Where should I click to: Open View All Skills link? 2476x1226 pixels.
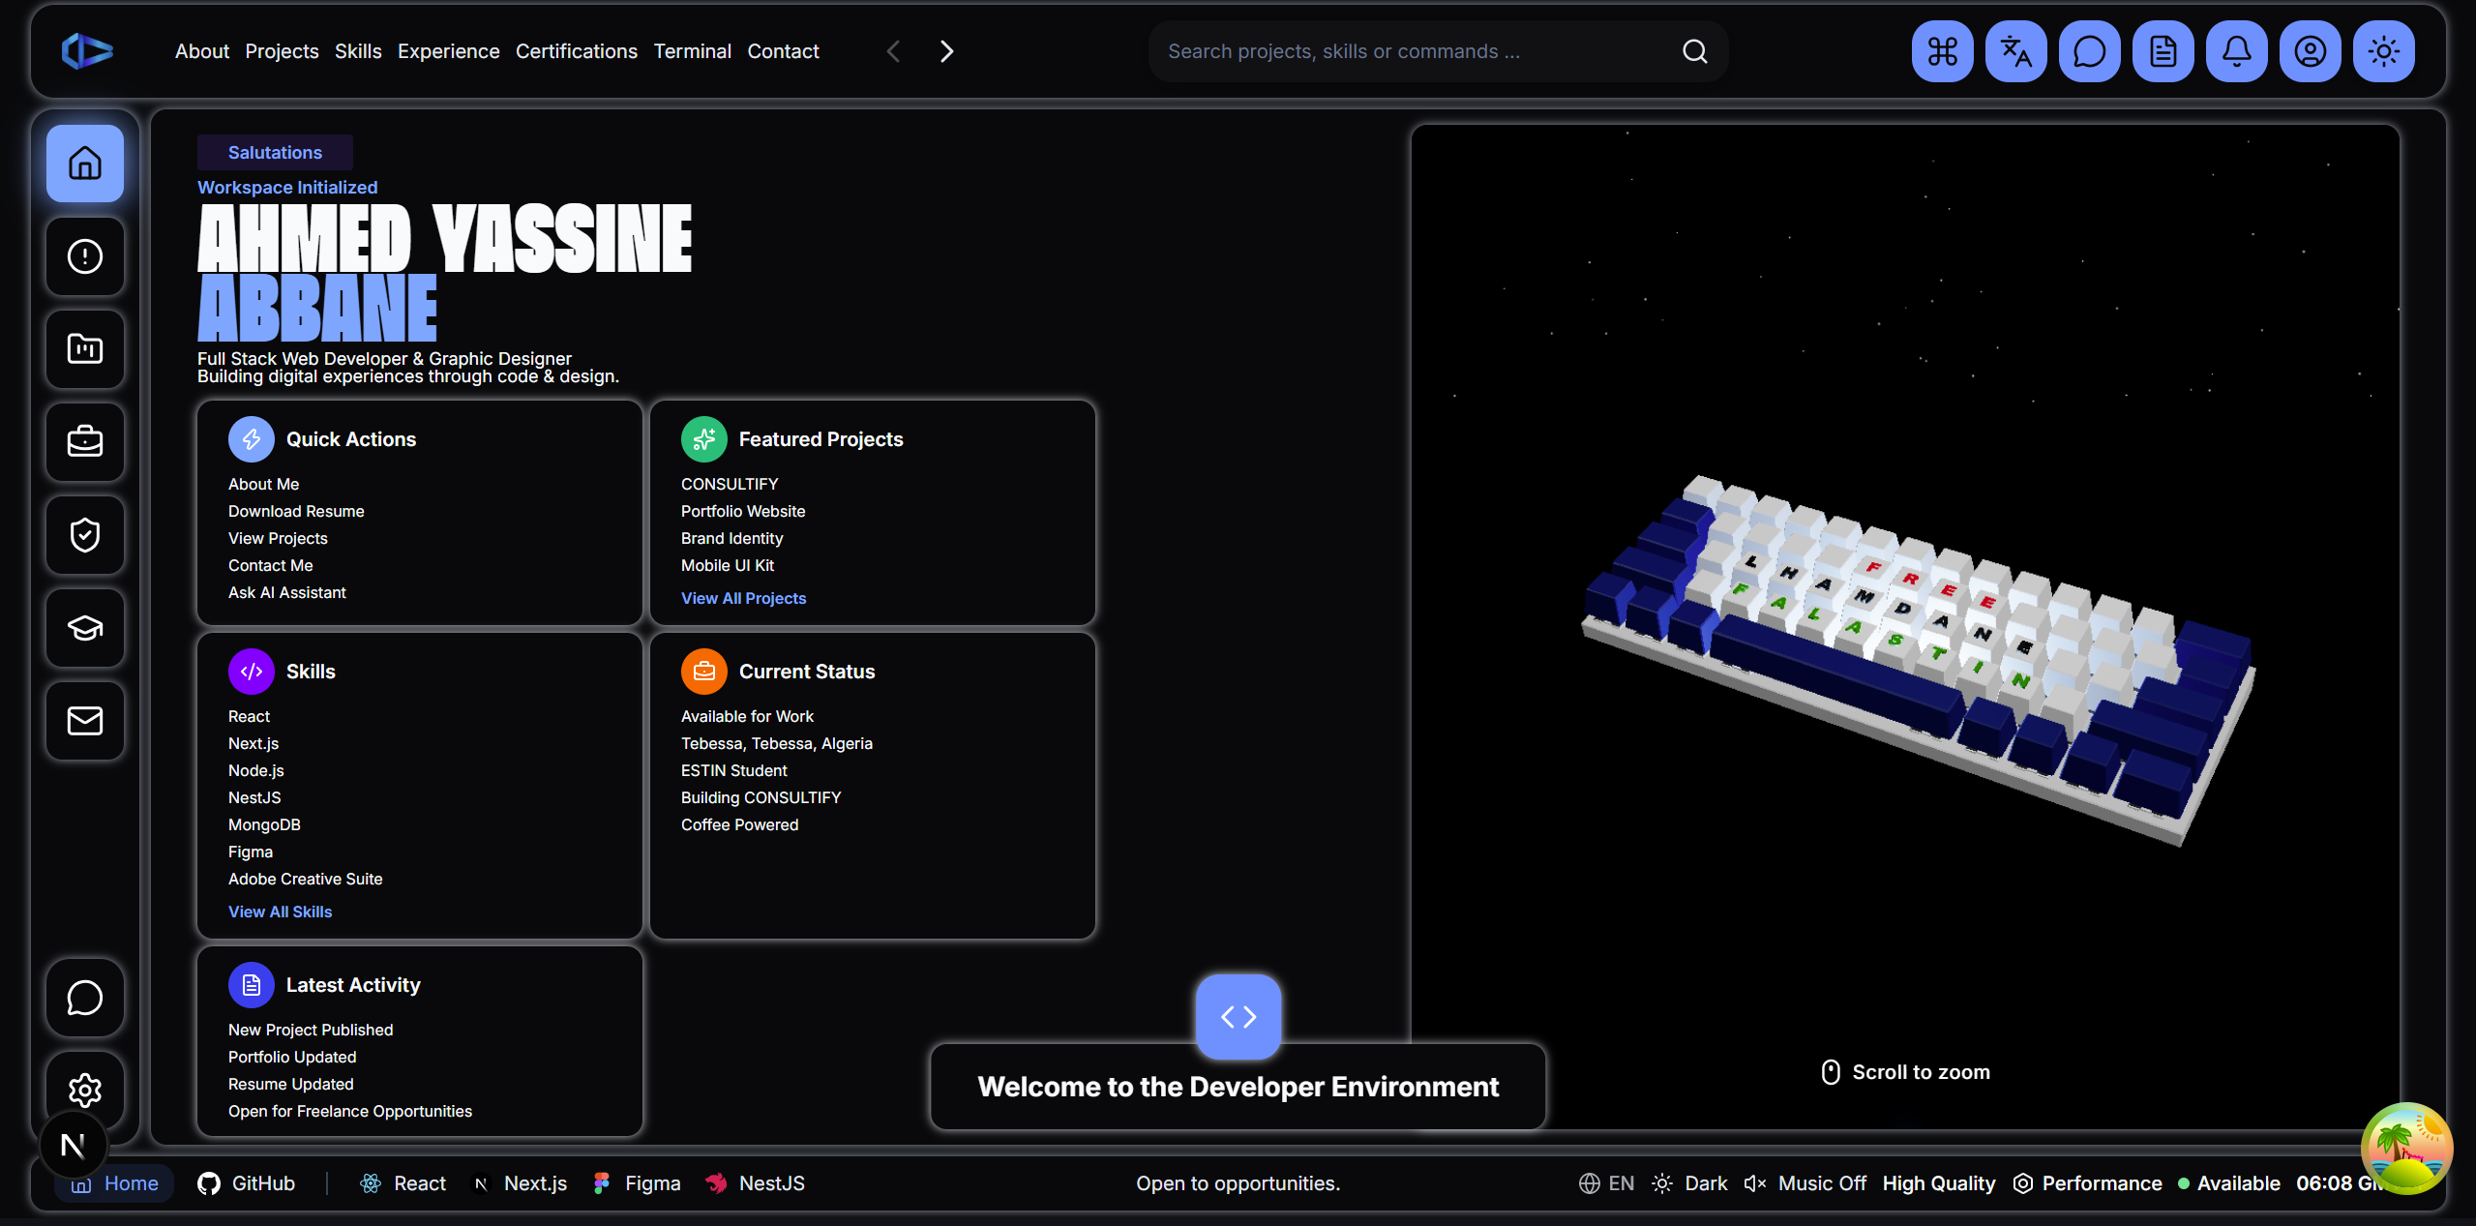click(280, 912)
